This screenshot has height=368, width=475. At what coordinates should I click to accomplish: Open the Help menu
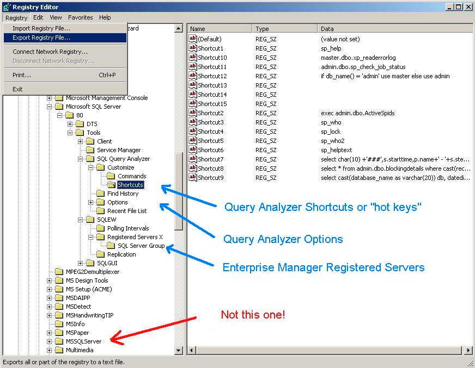pyautogui.click(x=105, y=17)
